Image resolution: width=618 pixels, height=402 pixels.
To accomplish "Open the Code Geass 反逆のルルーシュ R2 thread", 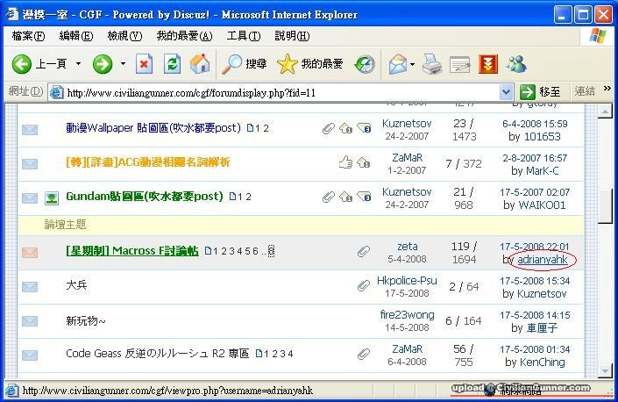I will click(158, 354).
